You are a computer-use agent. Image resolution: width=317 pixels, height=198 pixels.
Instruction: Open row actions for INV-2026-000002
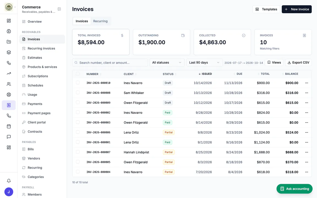[307, 112]
